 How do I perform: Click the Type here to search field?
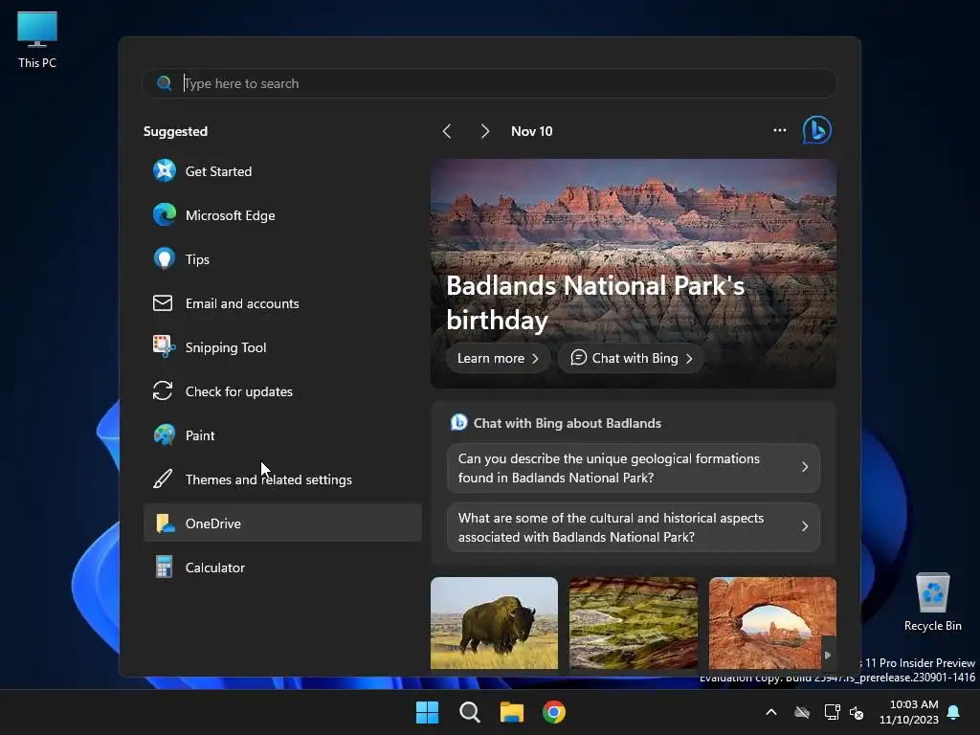point(490,83)
